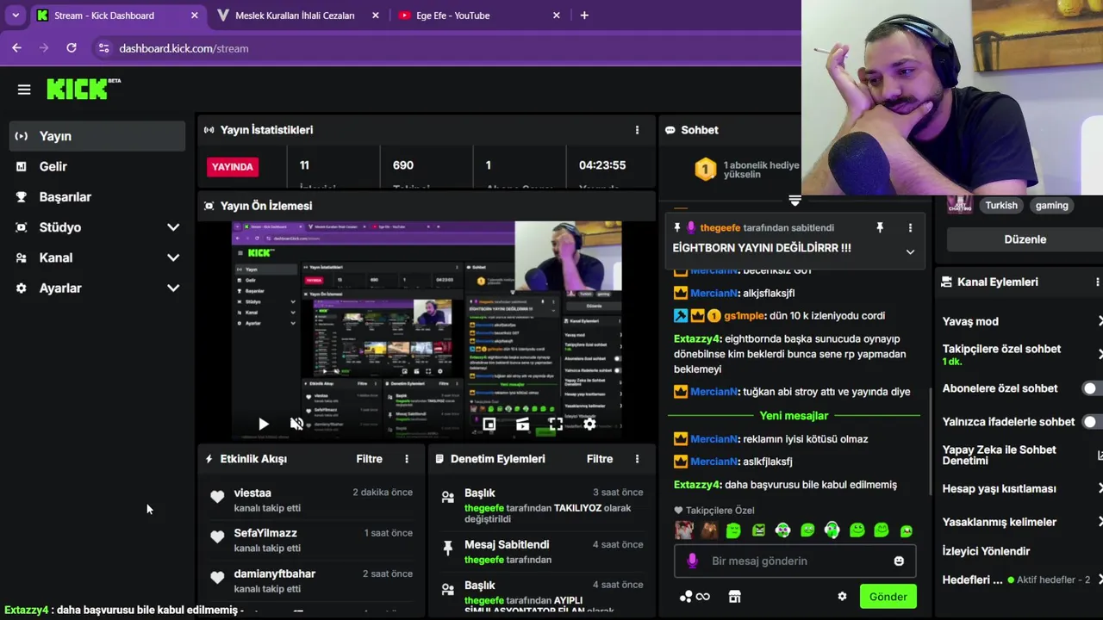Image resolution: width=1103 pixels, height=620 pixels.
Task: Select Yayın in the sidebar
Action: 97,136
